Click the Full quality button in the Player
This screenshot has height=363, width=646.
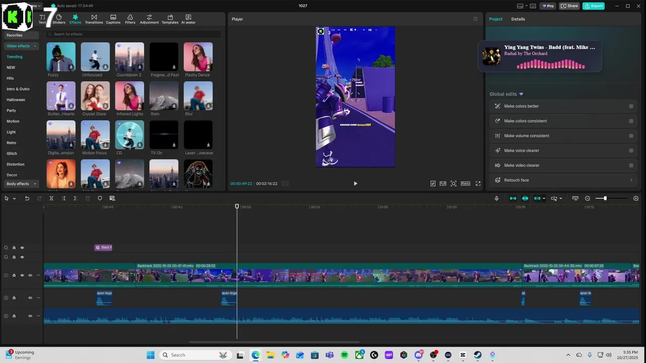[443, 184]
